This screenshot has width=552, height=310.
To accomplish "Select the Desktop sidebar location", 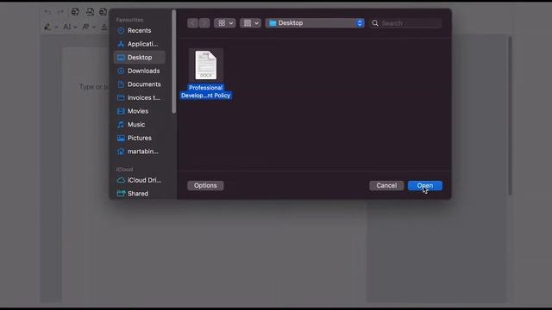I will 140,58.
